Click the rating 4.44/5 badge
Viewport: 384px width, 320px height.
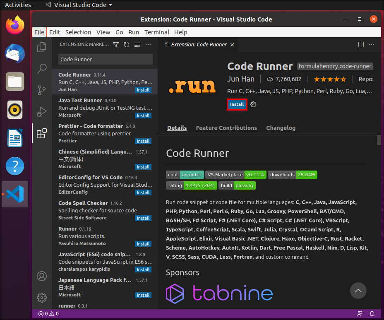(x=192, y=185)
